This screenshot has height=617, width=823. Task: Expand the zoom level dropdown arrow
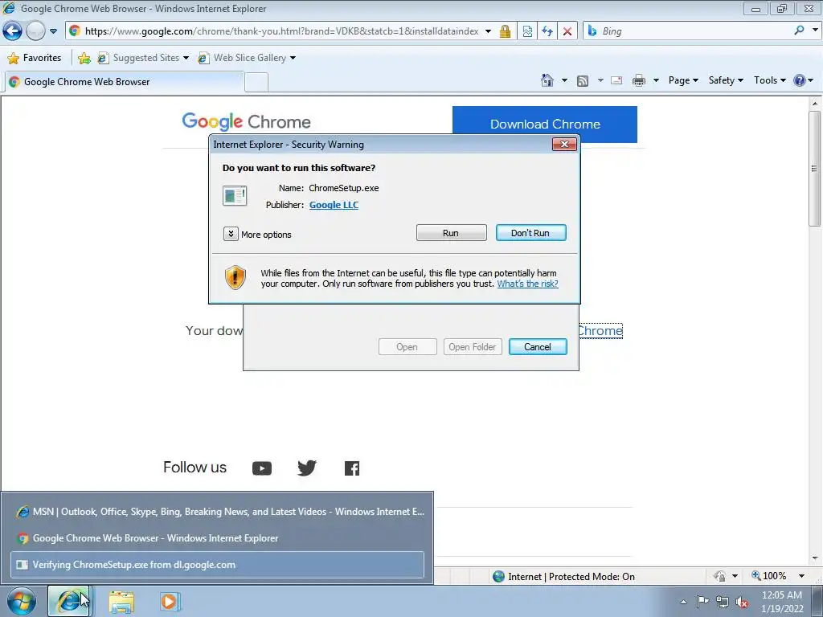coord(801,576)
